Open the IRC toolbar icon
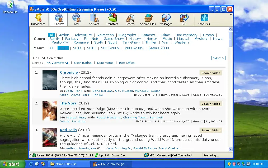The image size is (268, 168). tap(184, 20)
